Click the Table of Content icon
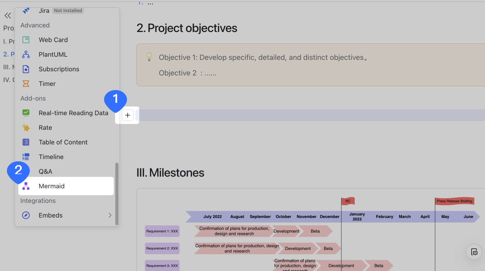The width and height of the screenshot is (485, 271). (x=26, y=142)
